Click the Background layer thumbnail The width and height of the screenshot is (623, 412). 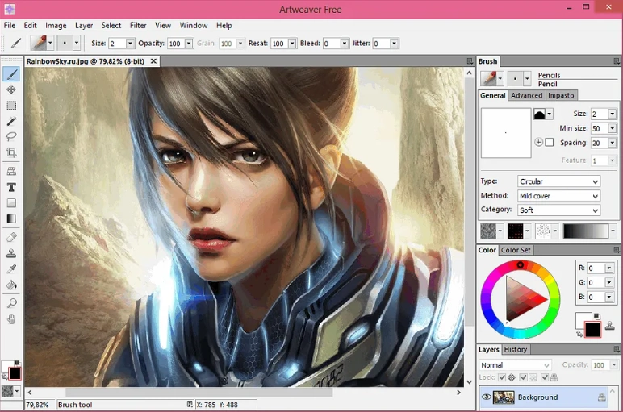[504, 397]
